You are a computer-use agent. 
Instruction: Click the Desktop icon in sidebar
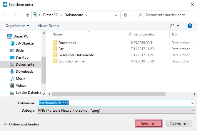12,57
